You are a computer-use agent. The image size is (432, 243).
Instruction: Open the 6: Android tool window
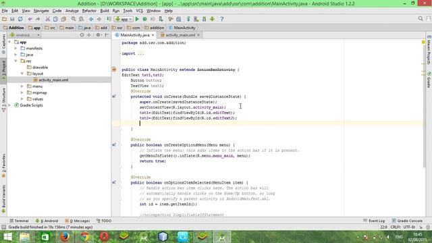47,221
